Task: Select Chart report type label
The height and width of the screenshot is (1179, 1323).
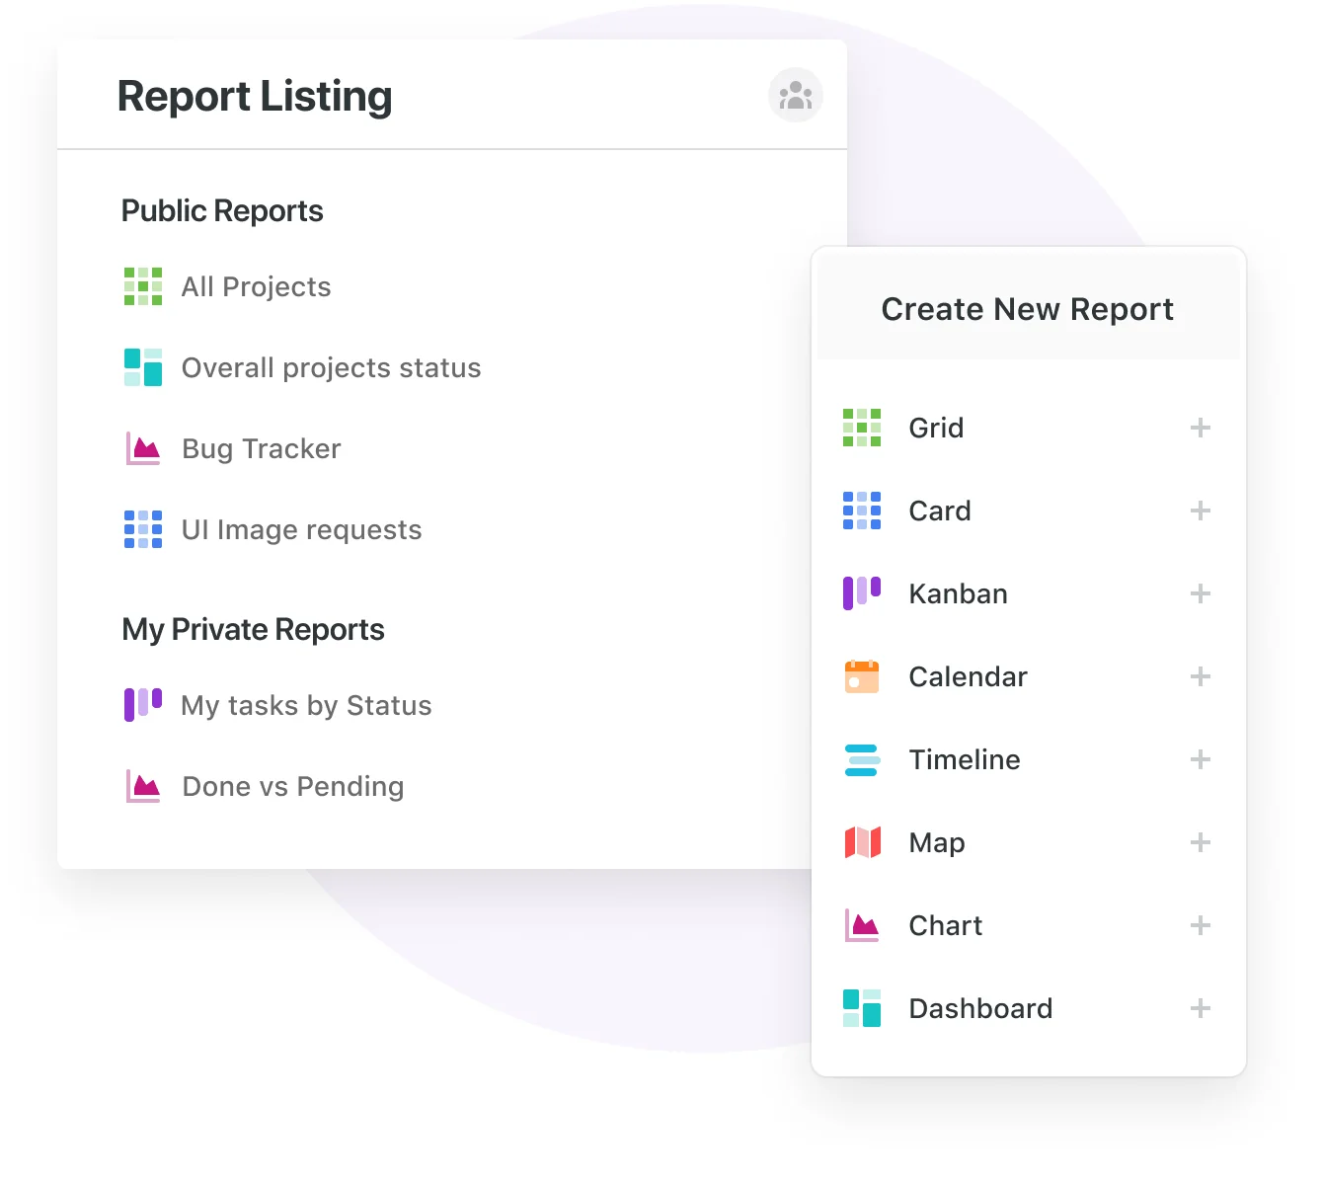Action: click(946, 925)
